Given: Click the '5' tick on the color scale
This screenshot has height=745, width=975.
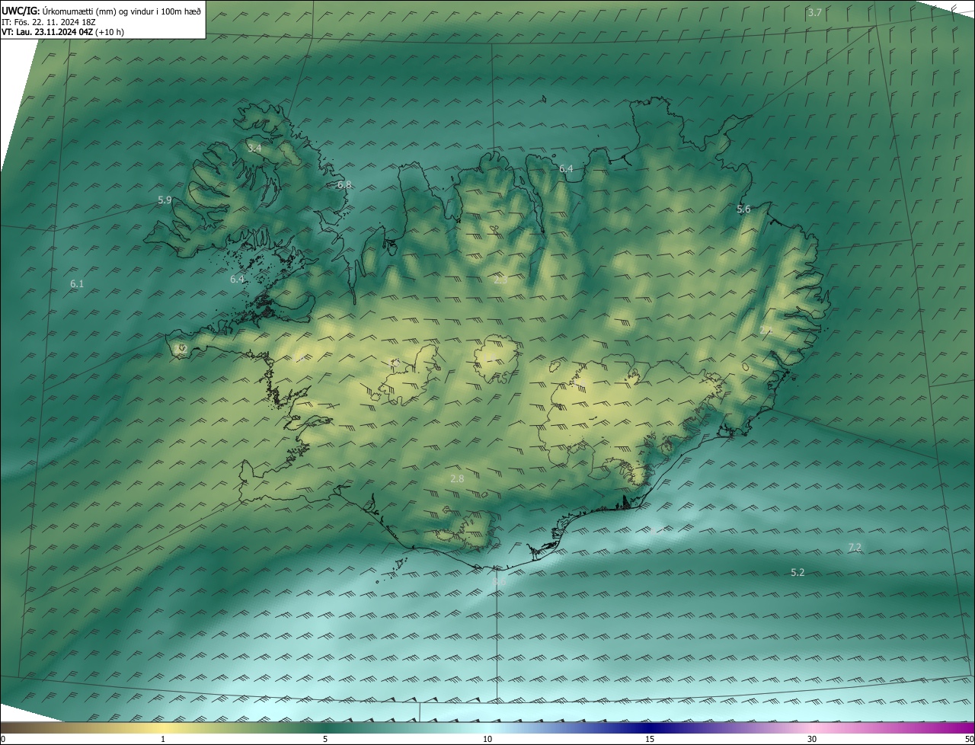Looking at the screenshot, I should click(x=325, y=740).
